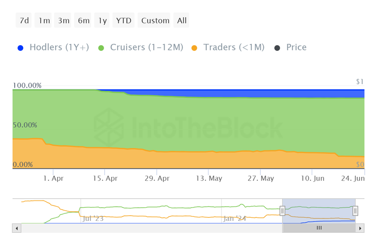Click the navigator scroll right arrow
This screenshot has height=251, width=377.
click(360, 228)
